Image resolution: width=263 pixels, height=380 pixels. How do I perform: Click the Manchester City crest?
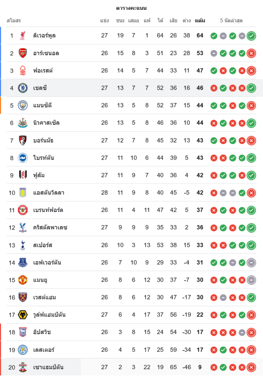coord(23,105)
